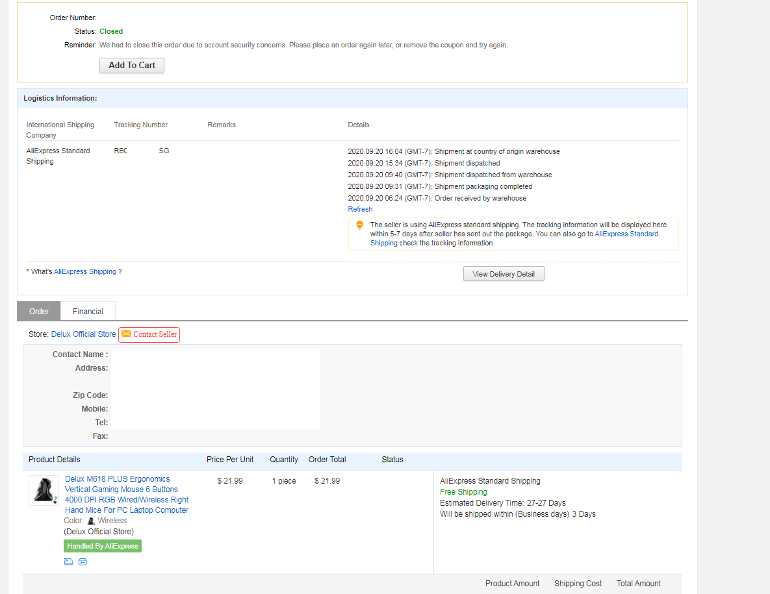Click the Add To Cart button
The height and width of the screenshot is (594, 770).
pyautogui.click(x=132, y=65)
